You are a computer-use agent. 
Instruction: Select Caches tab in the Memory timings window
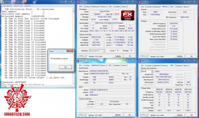(x=149, y=7)
